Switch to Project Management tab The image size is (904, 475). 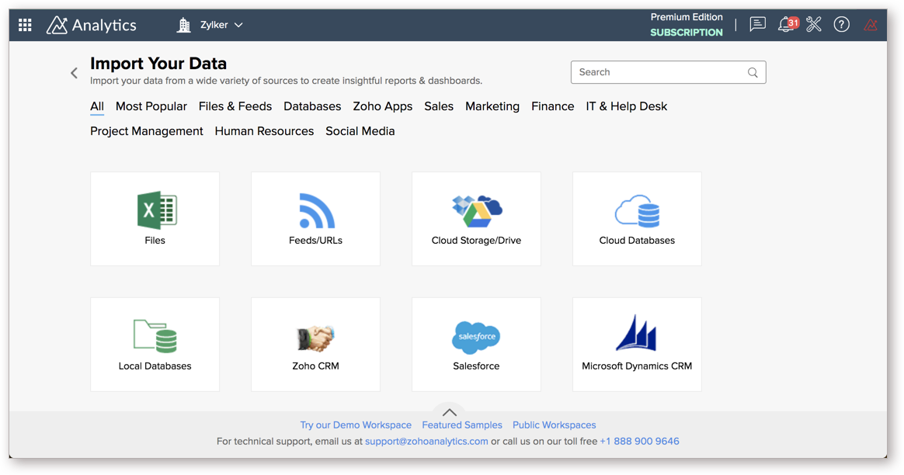[147, 131]
